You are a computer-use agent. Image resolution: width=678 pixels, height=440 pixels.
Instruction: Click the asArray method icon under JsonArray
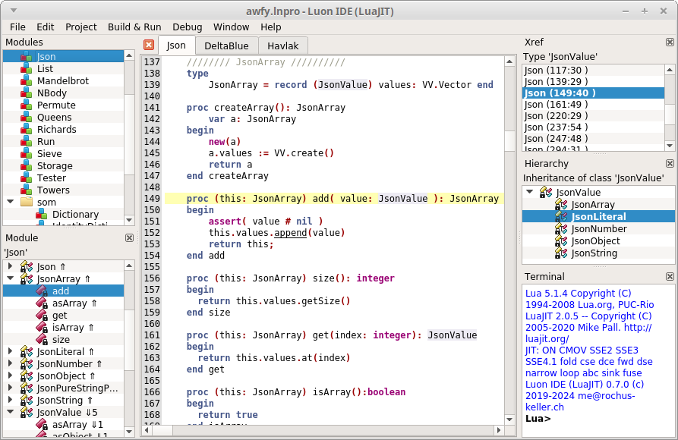(42, 303)
